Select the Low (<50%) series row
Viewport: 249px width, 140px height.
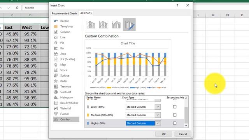tap(135, 107)
